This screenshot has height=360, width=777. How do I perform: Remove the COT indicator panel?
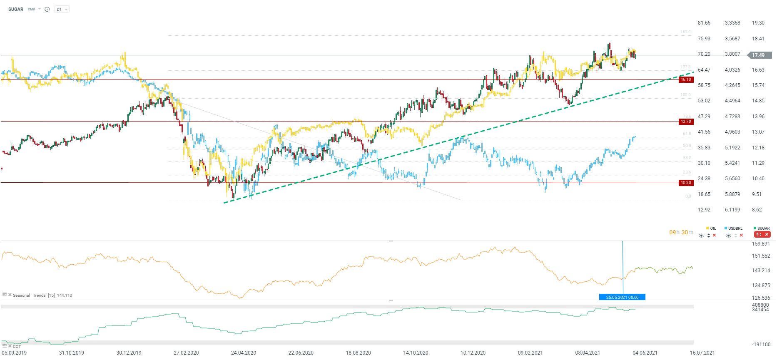[x=10, y=346]
